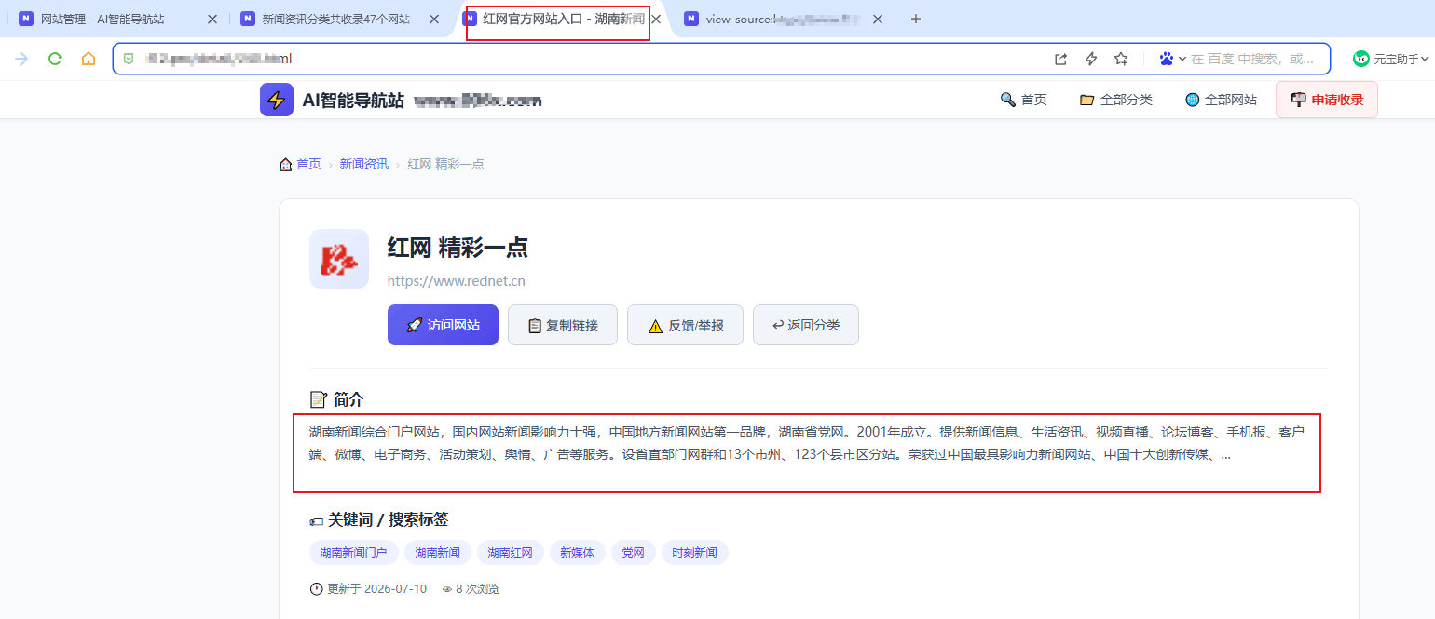This screenshot has height=619, width=1435.
Task: Click the site security shield icon
Action: pyautogui.click(x=129, y=59)
